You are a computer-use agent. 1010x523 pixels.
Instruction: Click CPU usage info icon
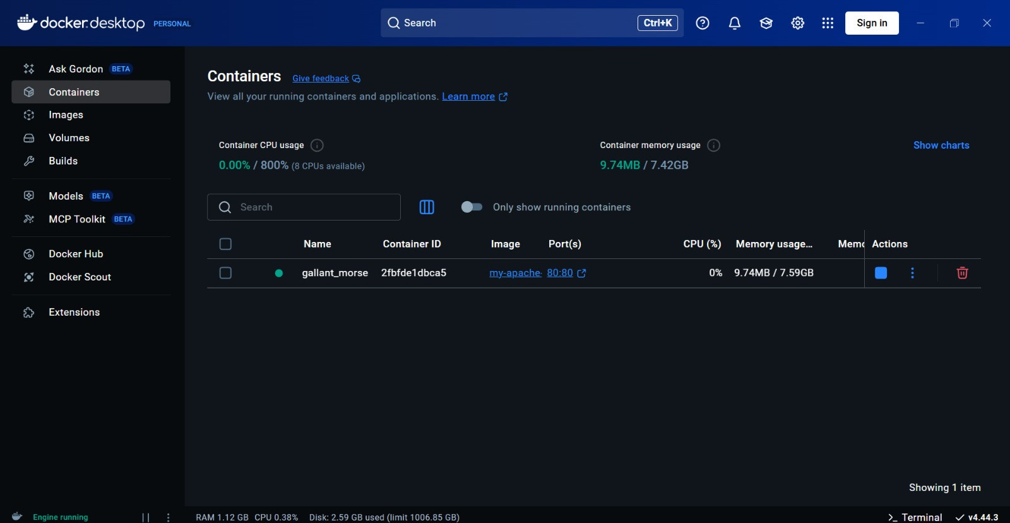318,146
